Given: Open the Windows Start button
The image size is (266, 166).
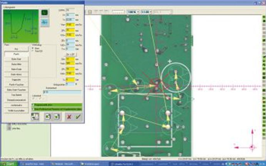Looking at the screenshot, I should 8,163.
